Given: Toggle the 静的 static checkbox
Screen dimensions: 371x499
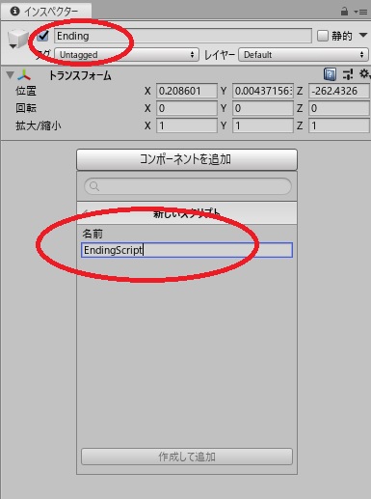Looking at the screenshot, I should point(323,36).
